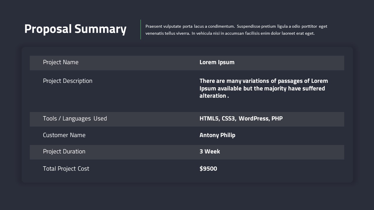This screenshot has width=374, height=210.
Task: Select HTML5, CSS3, WordPress, PHP text
Action: [241, 118]
